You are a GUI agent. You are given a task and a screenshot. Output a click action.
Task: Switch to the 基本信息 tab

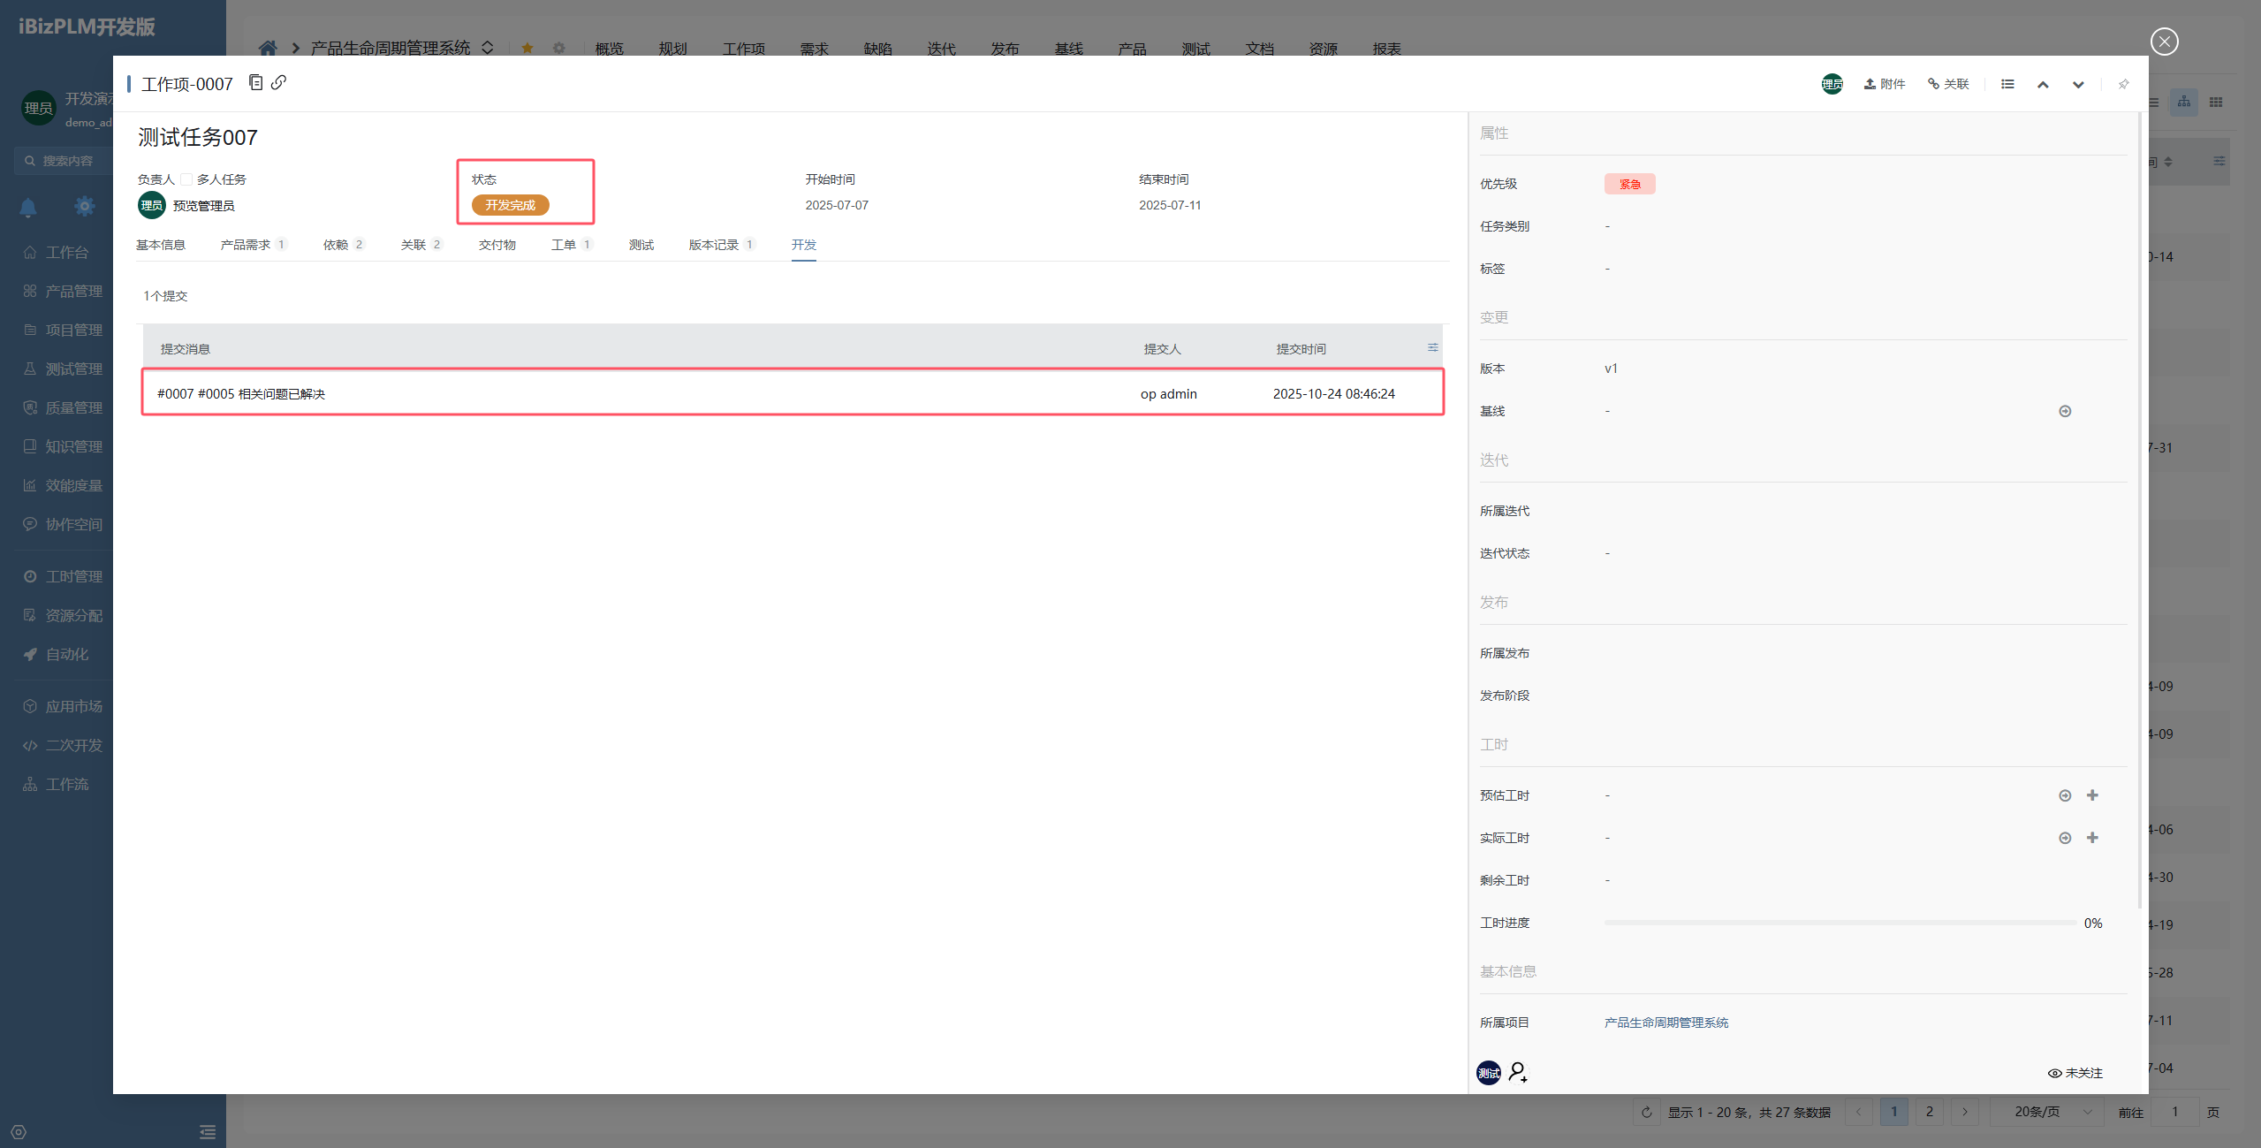pos(161,245)
